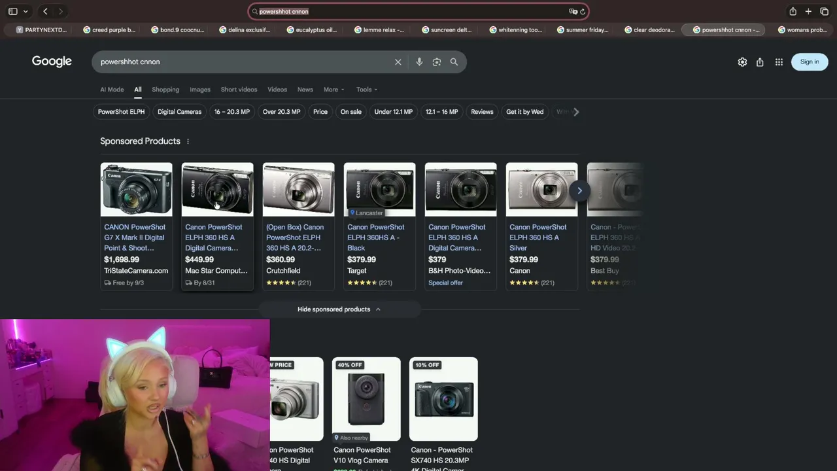Select the PowerShot ELPH filter chip
The image size is (837, 471).
[x=121, y=112]
